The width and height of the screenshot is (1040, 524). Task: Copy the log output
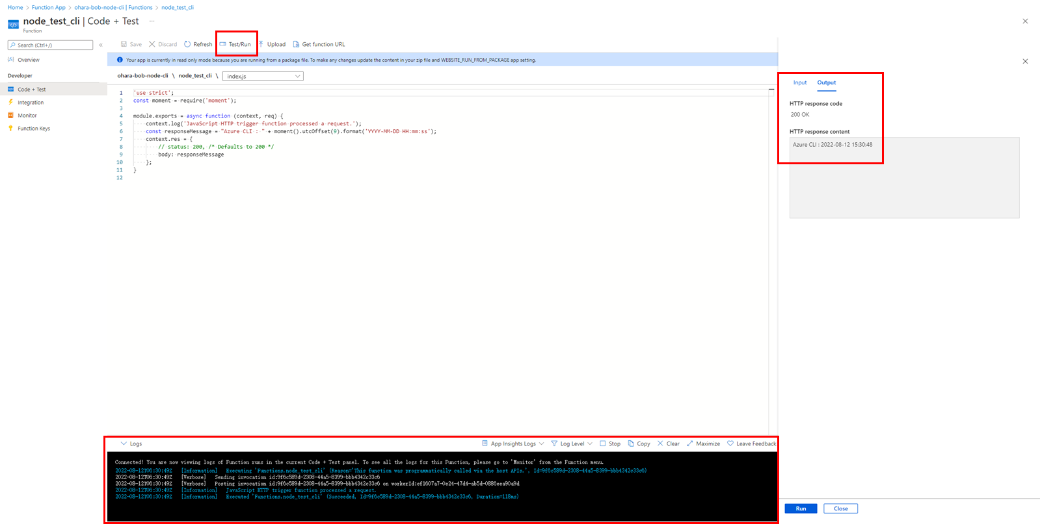pyautogui.click(x=639, y=444)
